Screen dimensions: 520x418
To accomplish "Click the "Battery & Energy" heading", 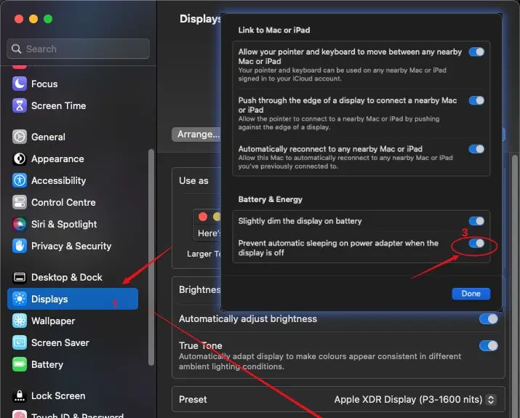I will 271,199.
